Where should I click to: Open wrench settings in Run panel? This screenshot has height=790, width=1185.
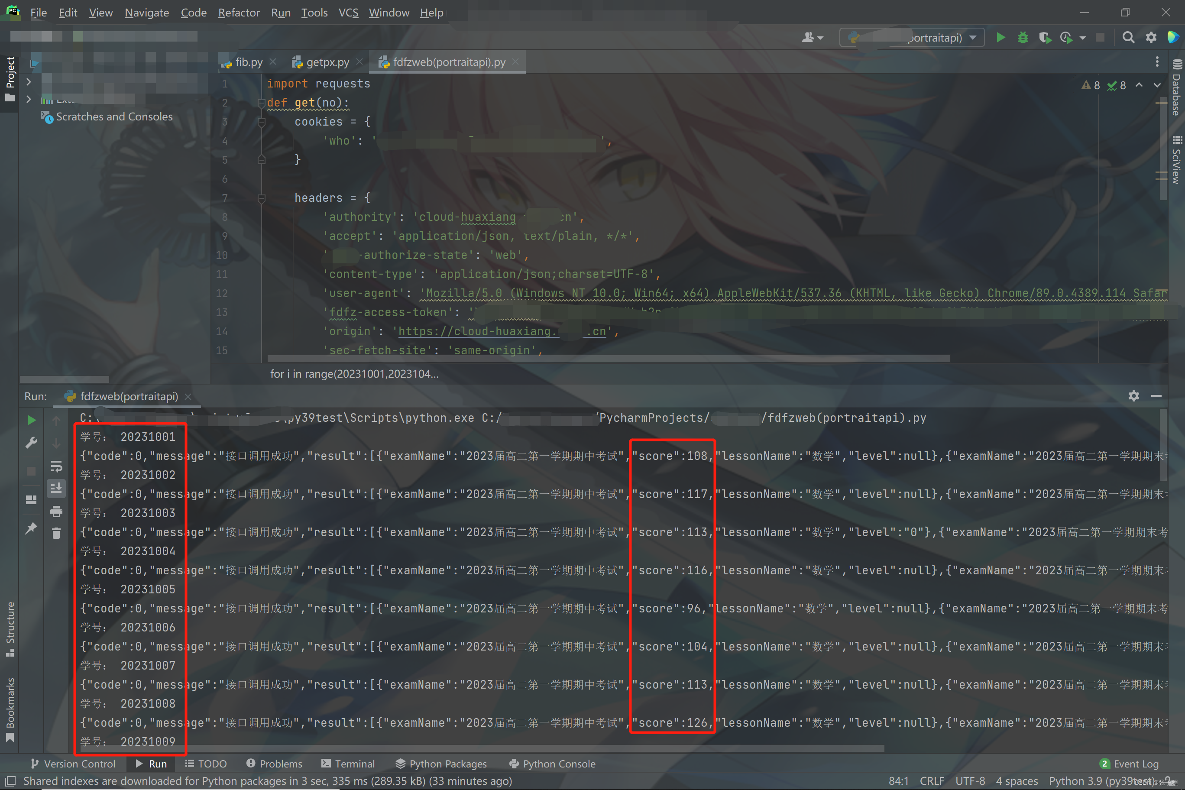tap(31, 442)
